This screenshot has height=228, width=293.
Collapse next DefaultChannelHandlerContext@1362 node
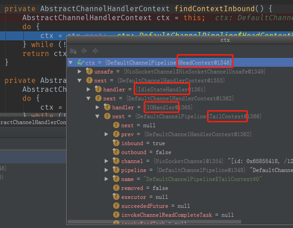[89, 99]
